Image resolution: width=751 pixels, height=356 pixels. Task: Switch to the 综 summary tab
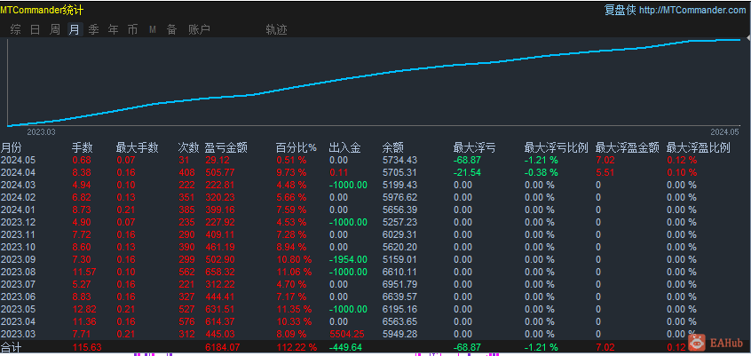point(15,29)
